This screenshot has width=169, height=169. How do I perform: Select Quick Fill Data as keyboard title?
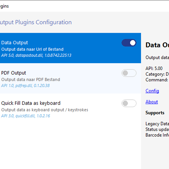click(31, 103)
